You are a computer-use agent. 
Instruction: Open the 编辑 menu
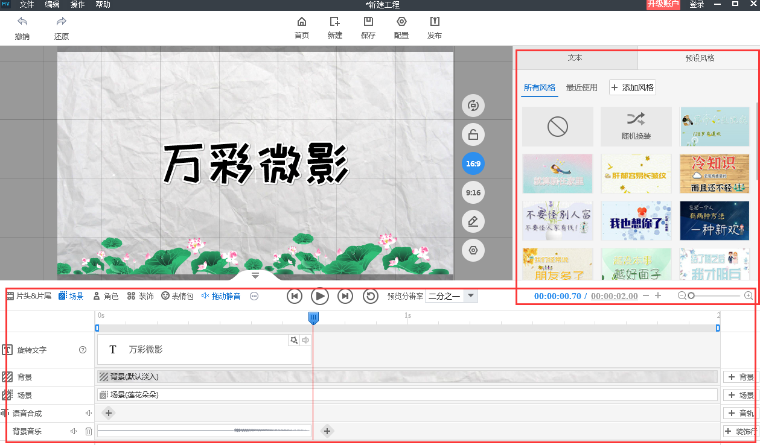pos(52,4)
